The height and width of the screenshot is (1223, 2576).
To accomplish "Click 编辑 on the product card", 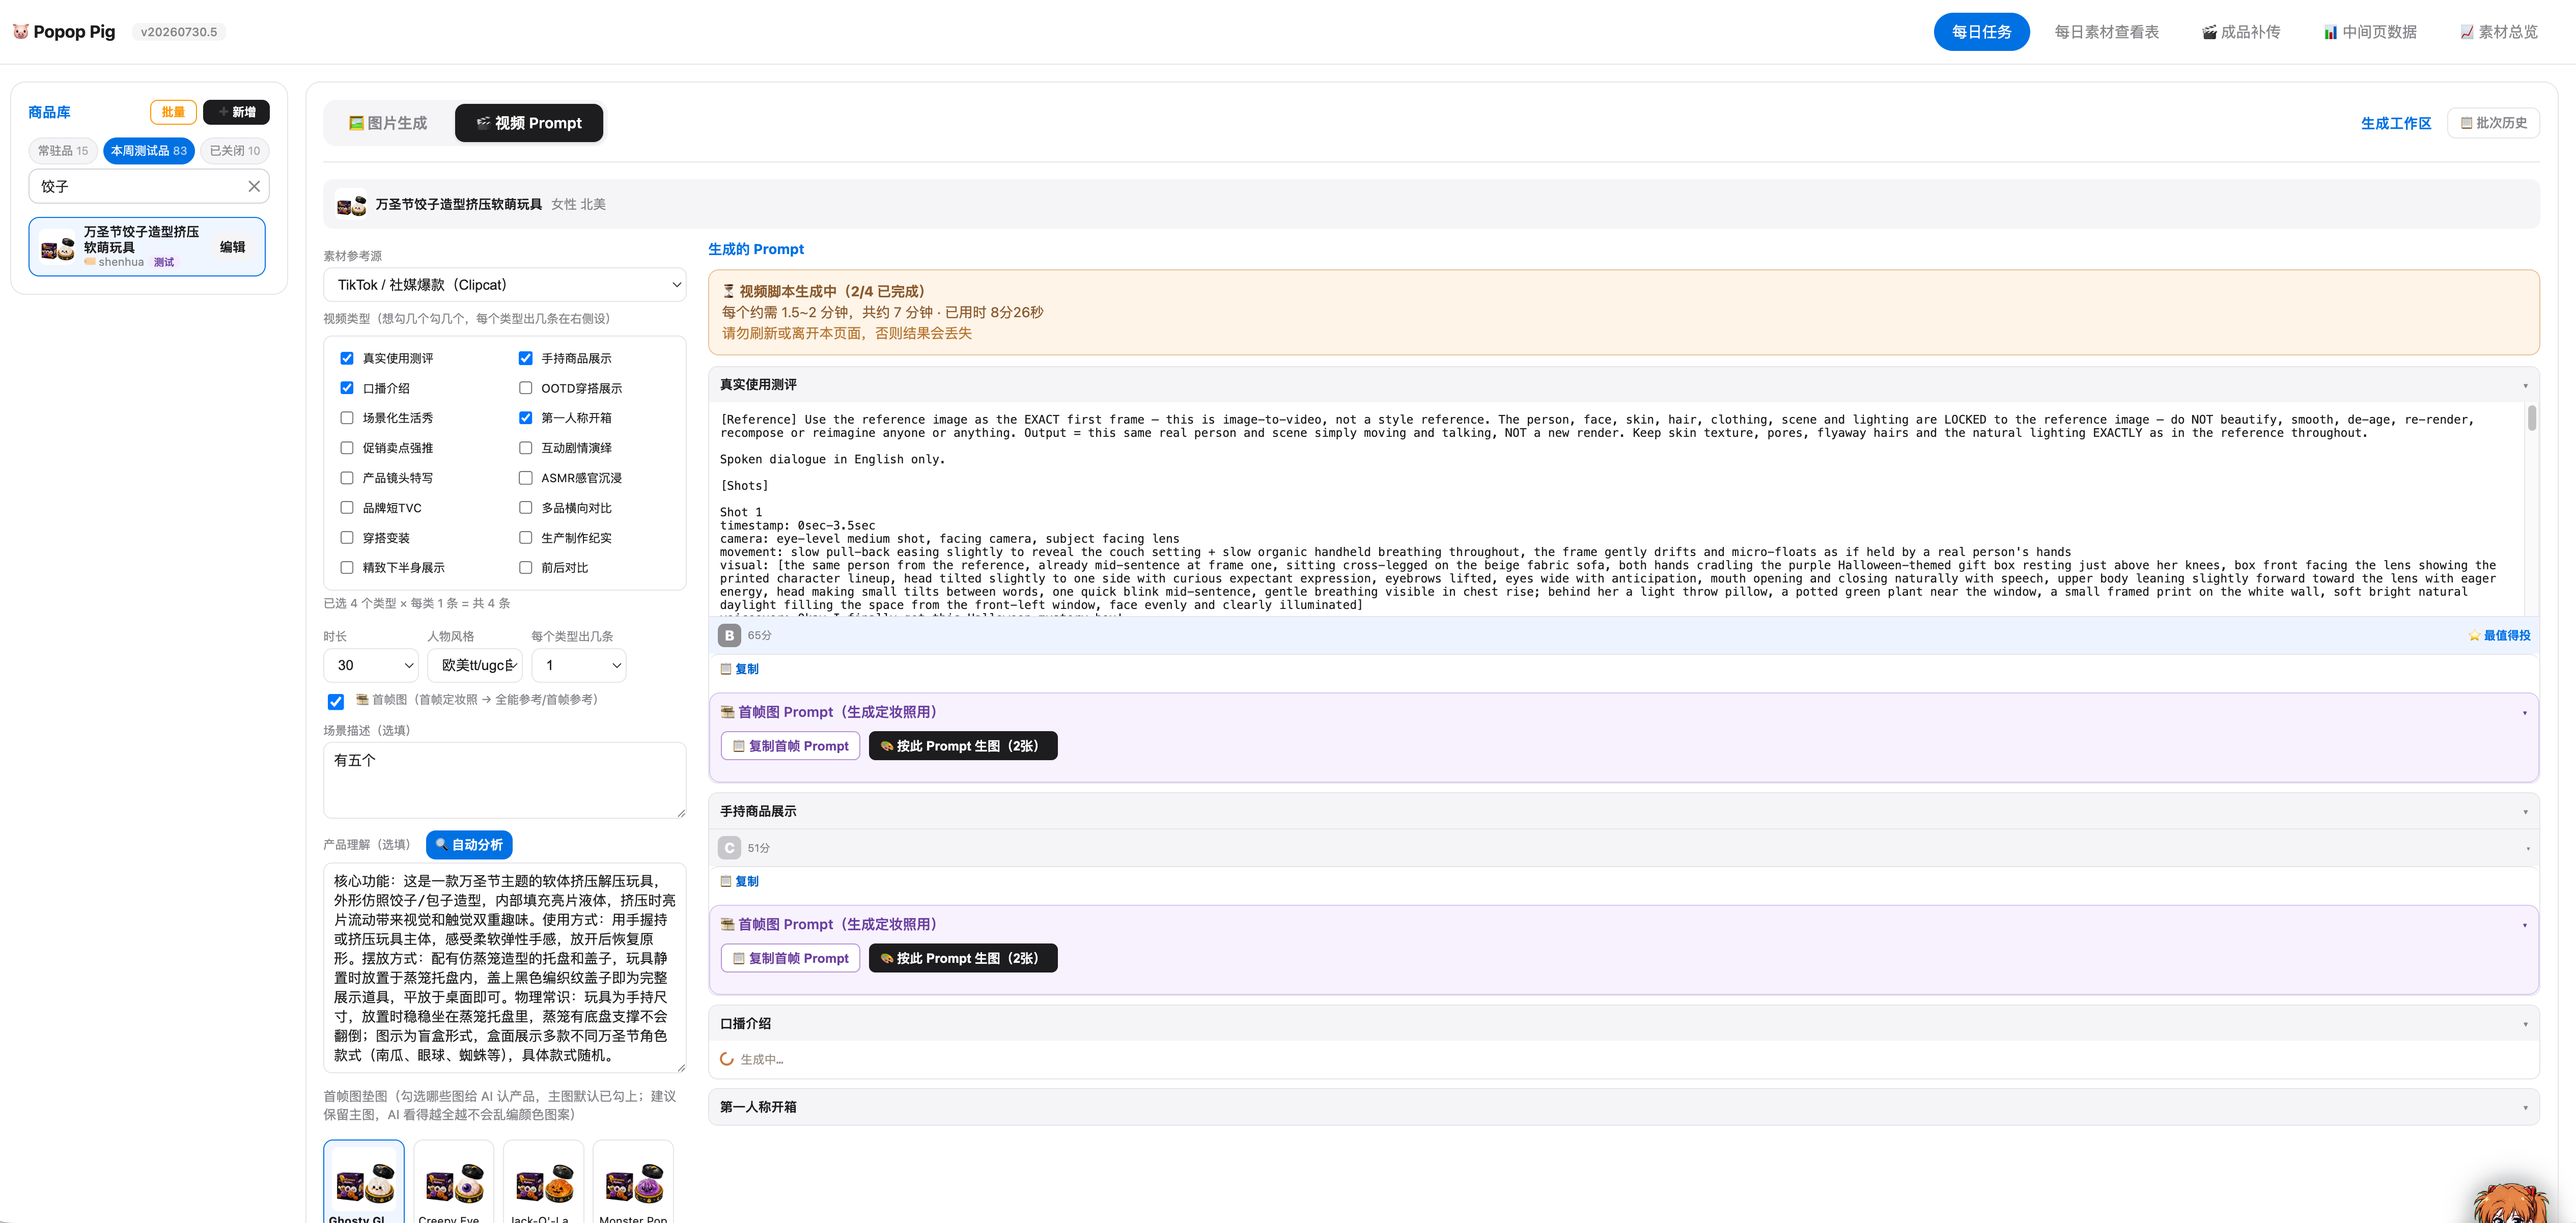I will tap(233, 247).
